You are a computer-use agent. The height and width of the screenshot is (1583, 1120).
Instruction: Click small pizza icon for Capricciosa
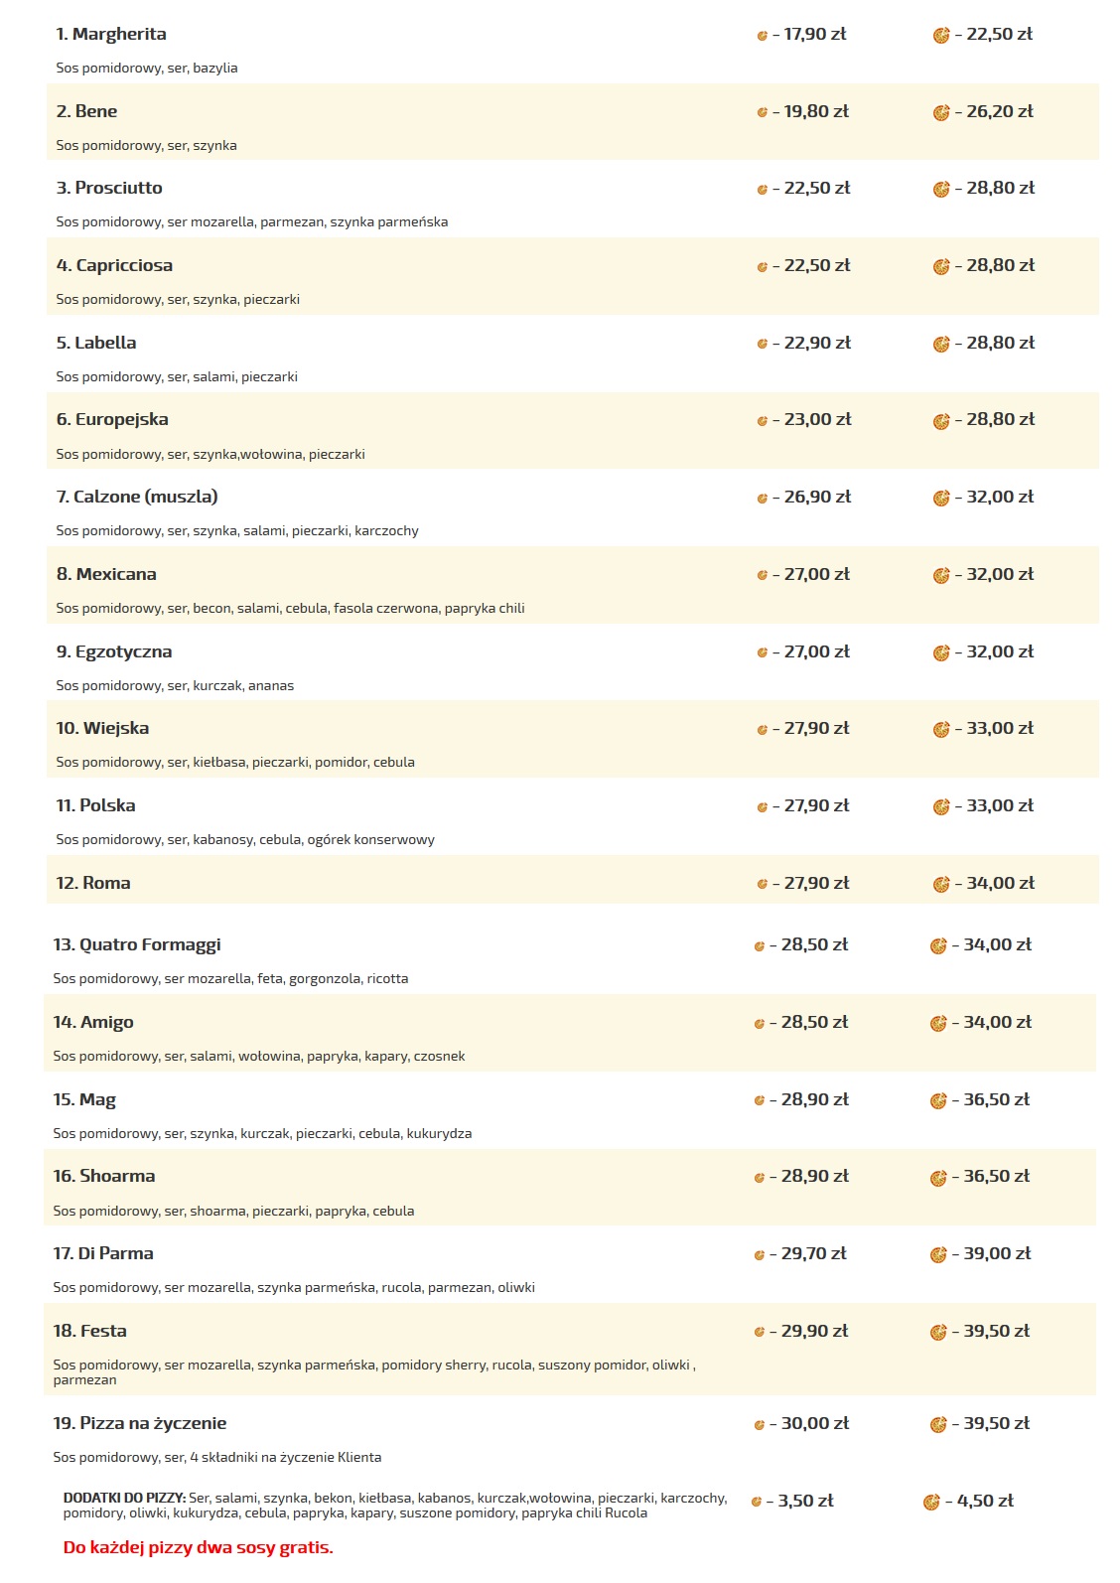(763, 267)
